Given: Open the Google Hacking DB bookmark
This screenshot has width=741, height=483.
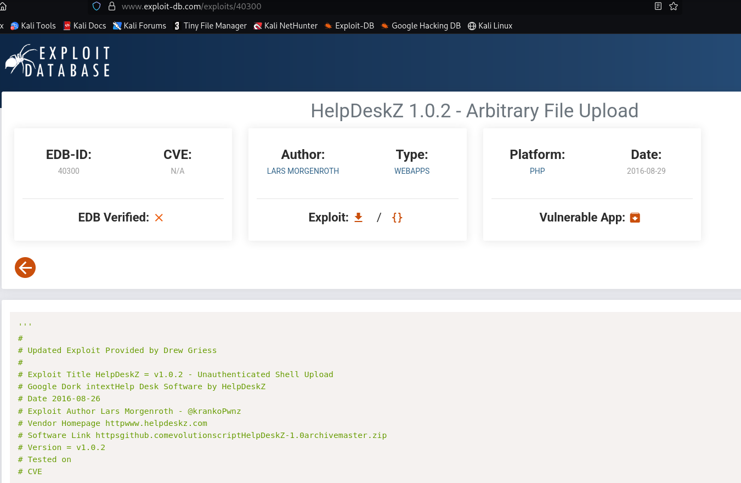Looking at the screenshot, I should [420, 26].
